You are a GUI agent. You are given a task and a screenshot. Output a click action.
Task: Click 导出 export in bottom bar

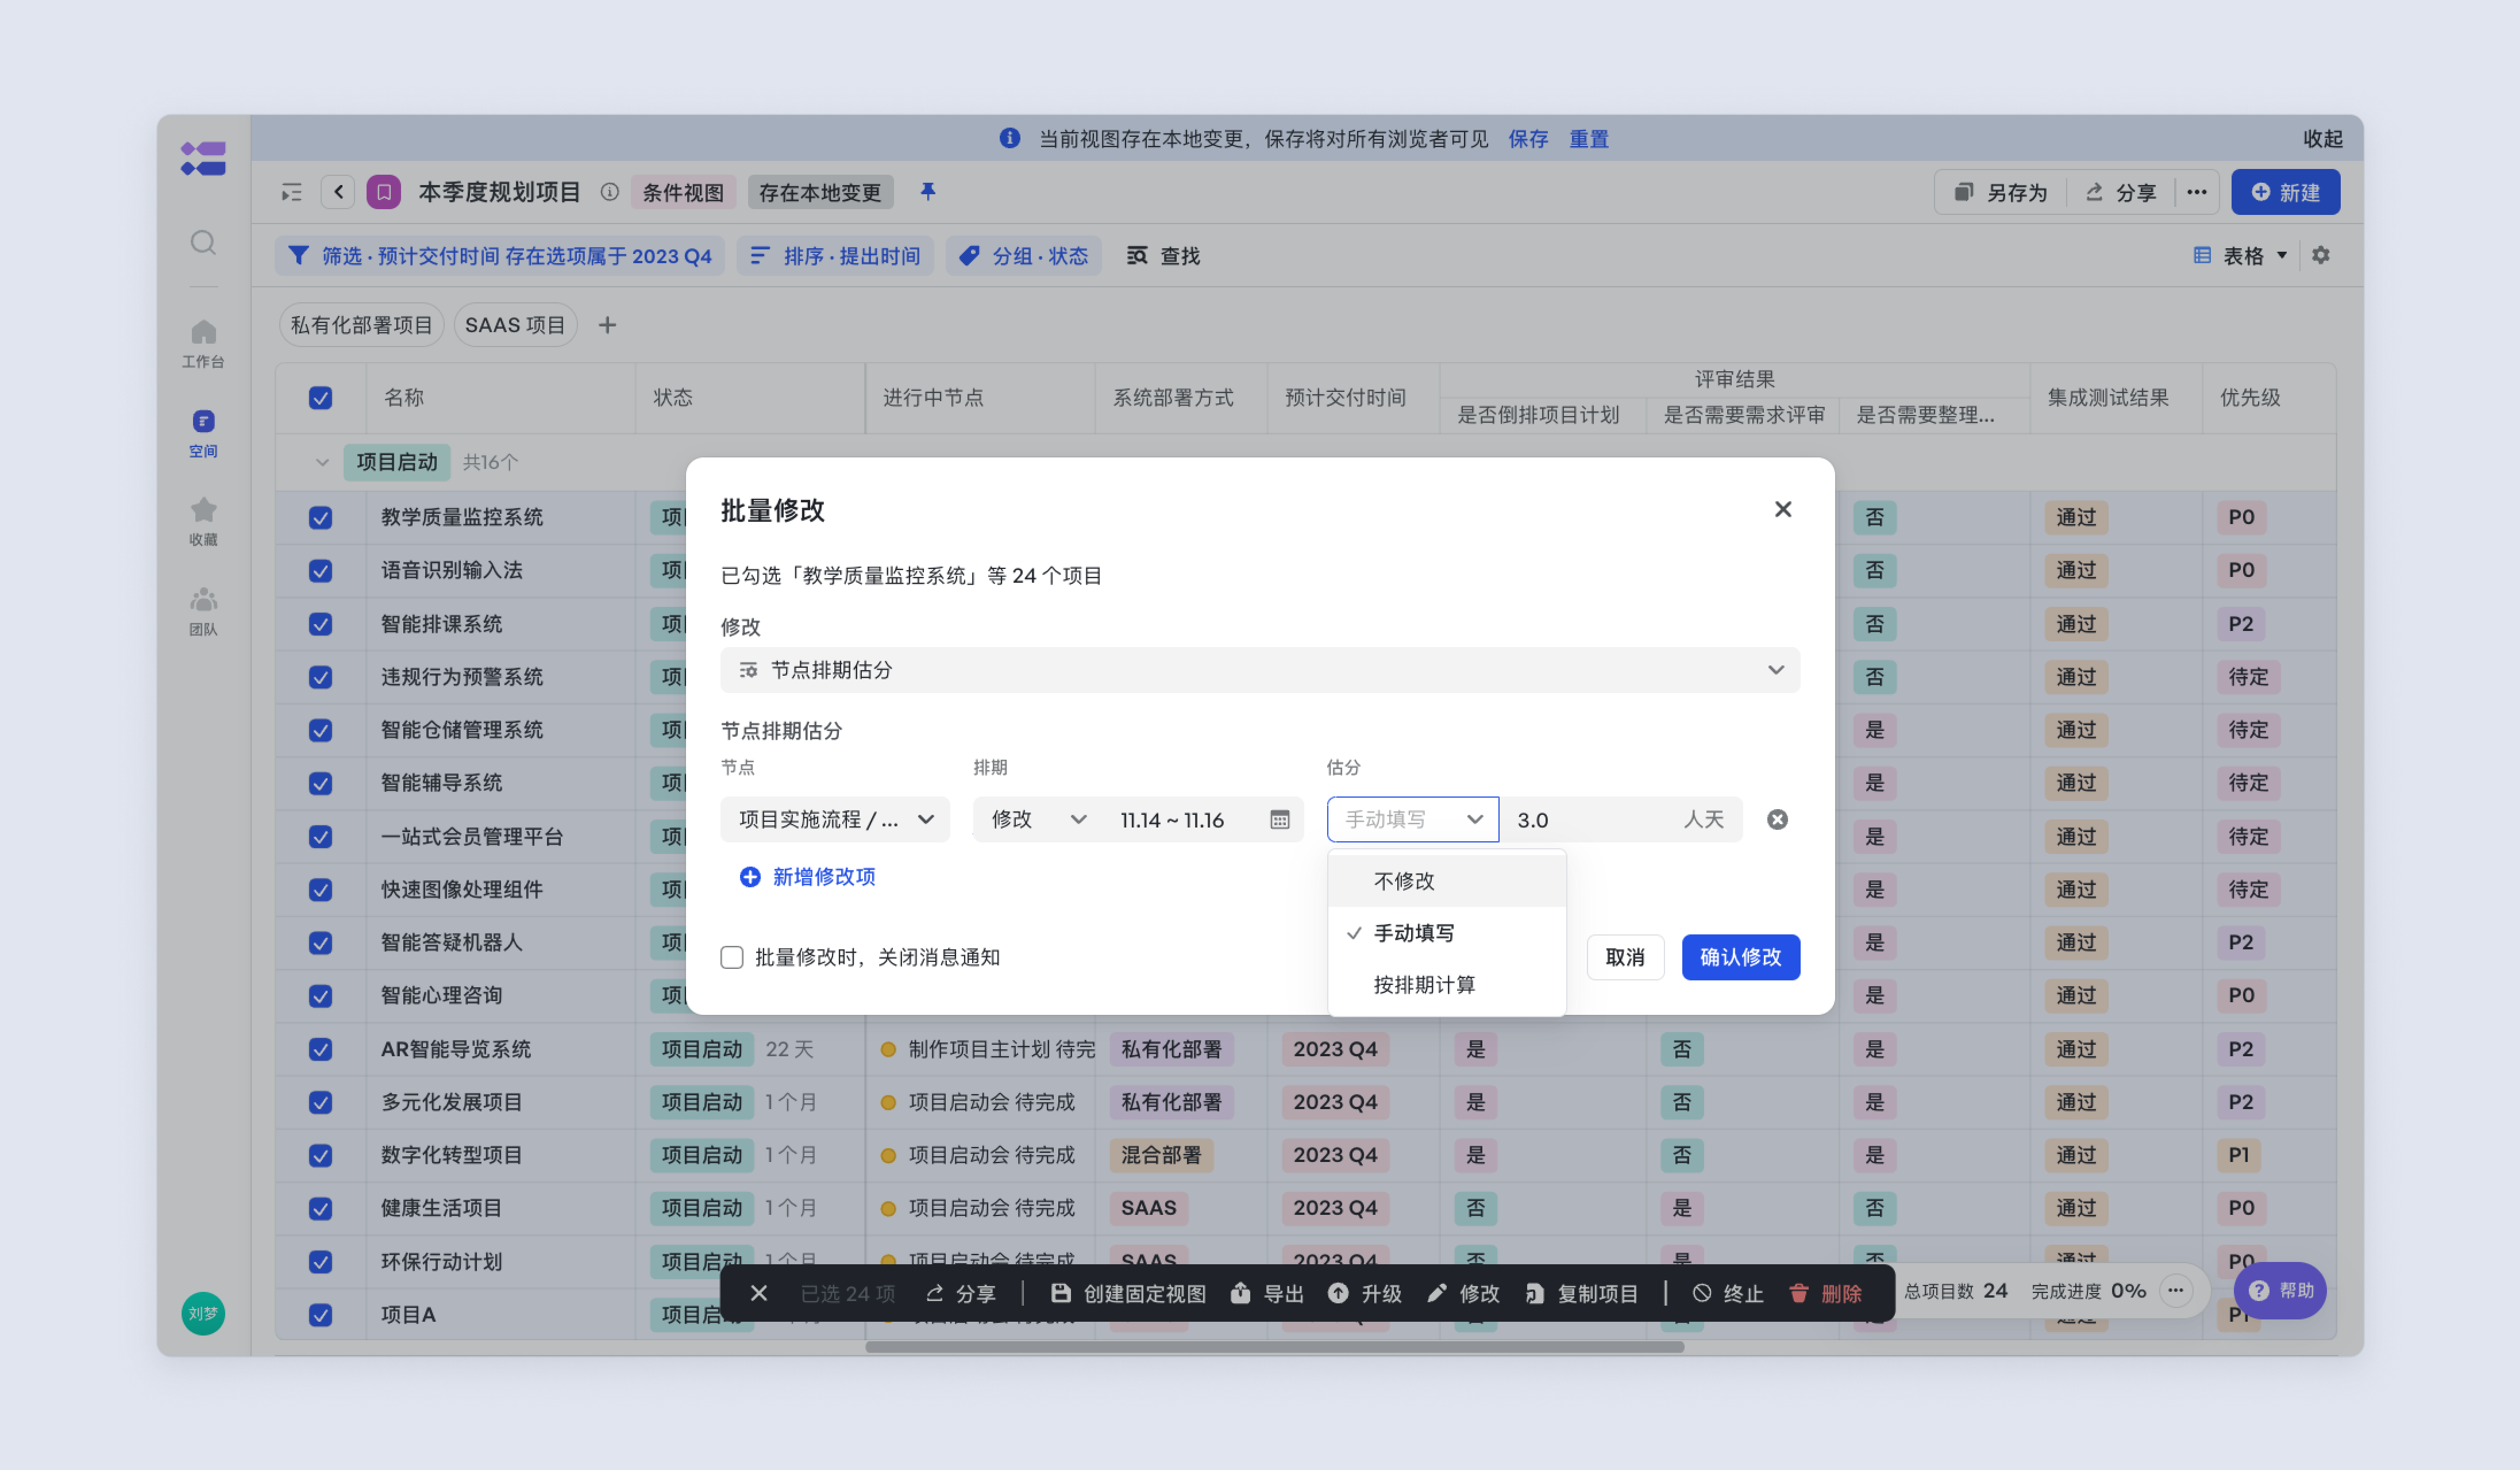[x=1267, y=1293]
